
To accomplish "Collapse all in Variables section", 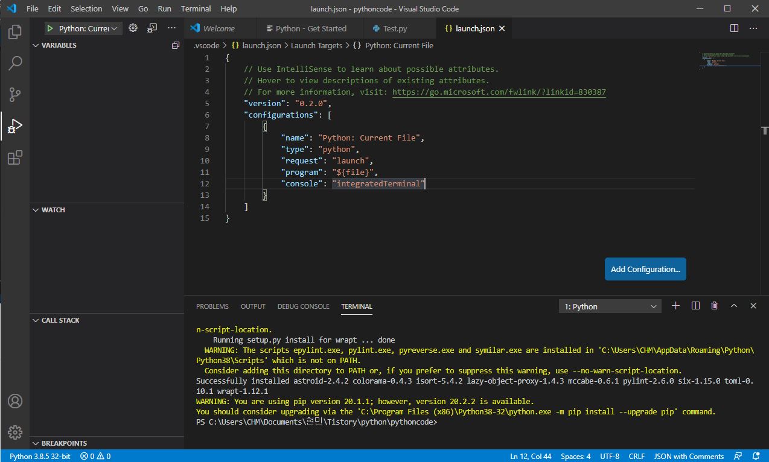I will [x=176, y=45].
